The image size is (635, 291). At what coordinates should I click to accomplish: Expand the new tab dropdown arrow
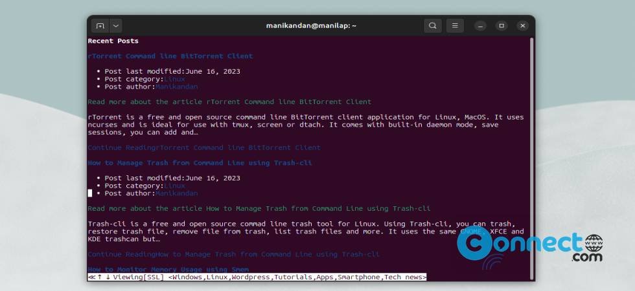116,26
